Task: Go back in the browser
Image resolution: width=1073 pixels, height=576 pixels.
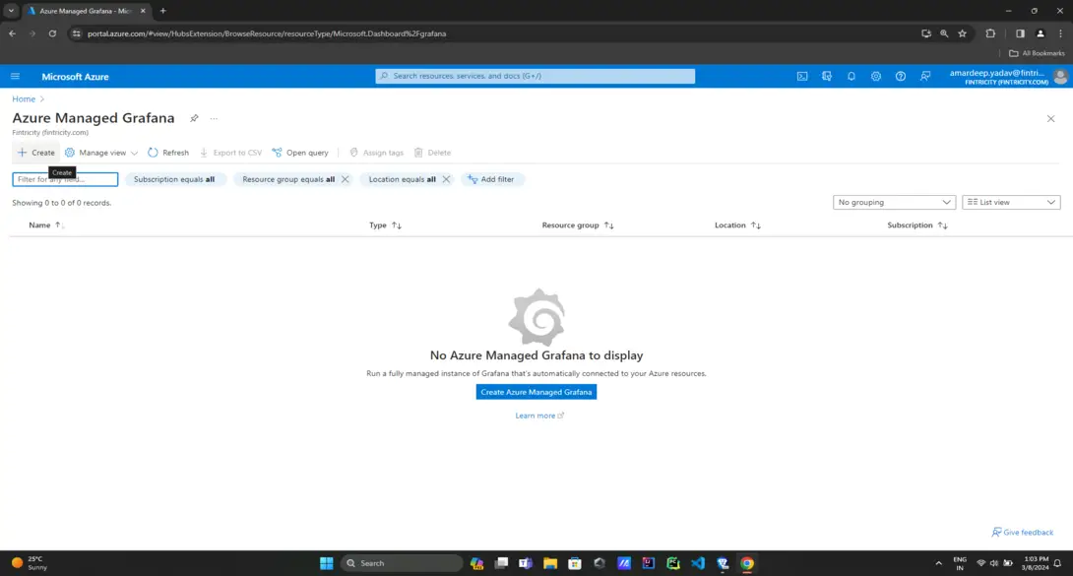Action: [x=13, y=33]
